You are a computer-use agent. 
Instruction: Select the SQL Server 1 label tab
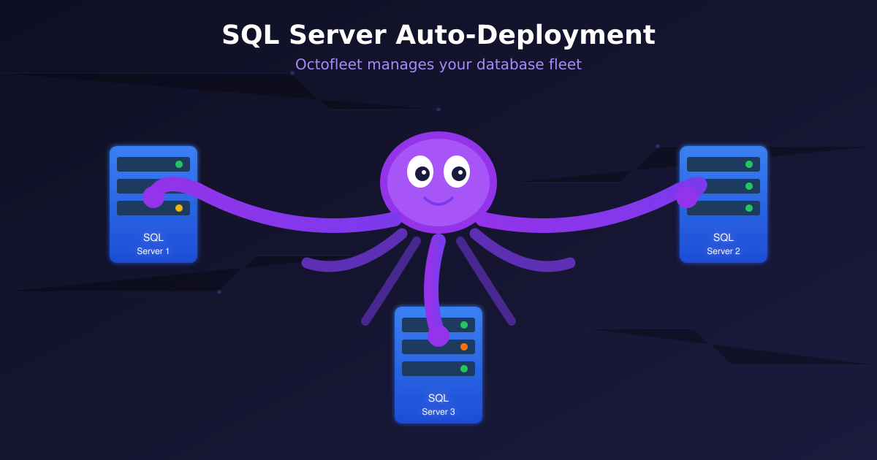153,243
